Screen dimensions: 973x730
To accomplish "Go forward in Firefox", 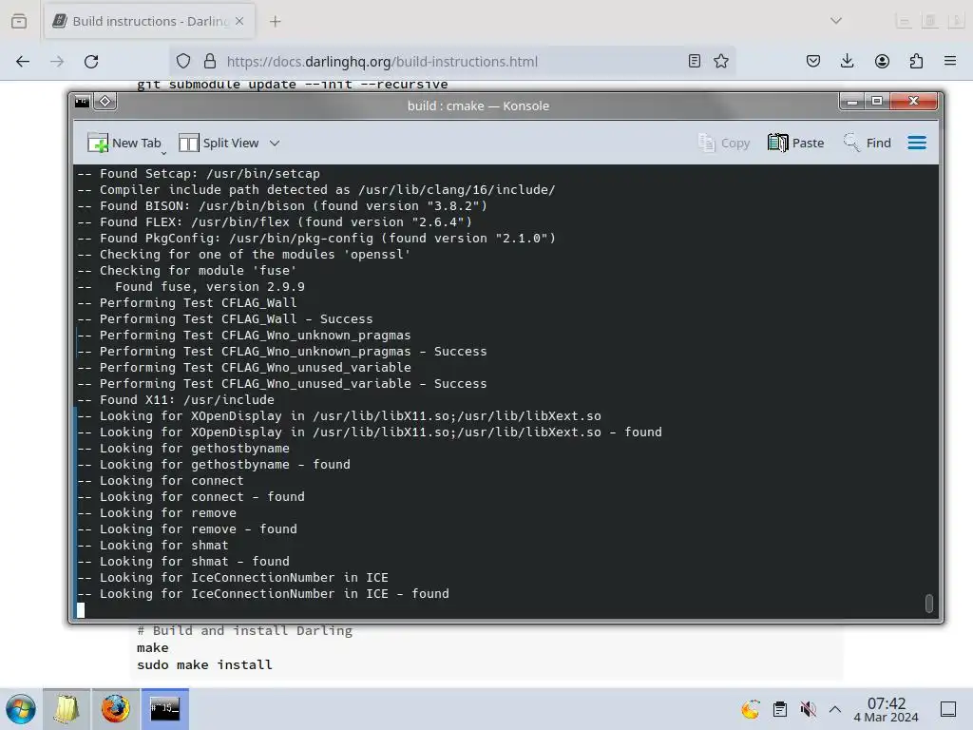I will pyautogui.click(x=57, y=62).
